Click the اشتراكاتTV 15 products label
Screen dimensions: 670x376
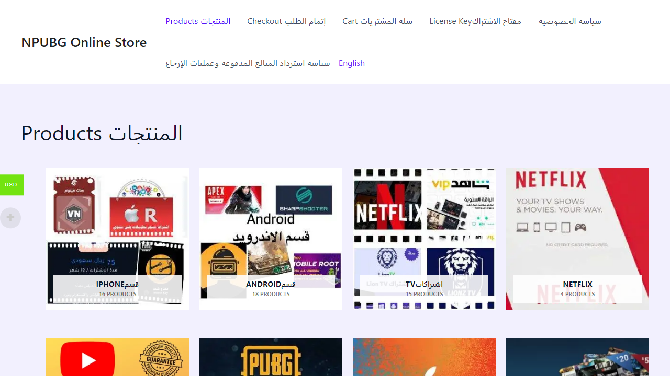[x=424, y=289]
